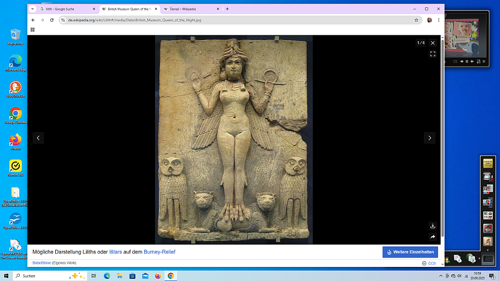Image resolution: width=500 pixels, height=281 pixels.
Task: Switch to the 'lilith - Google Suche' tab
Action: coord(68,9)
